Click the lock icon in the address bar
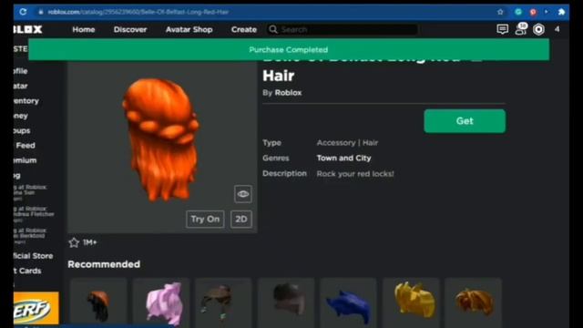Screen dimensions: 583x328 [41, 12]
